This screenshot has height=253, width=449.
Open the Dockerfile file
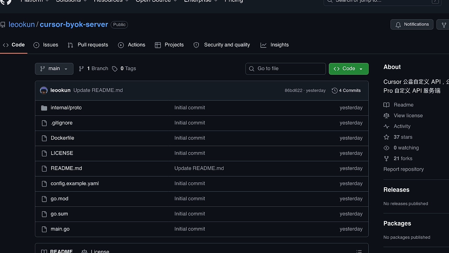62,138
